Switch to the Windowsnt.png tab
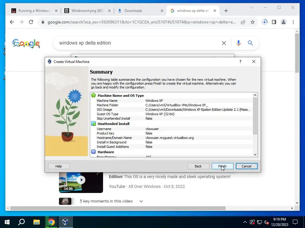 click(87, 11)
